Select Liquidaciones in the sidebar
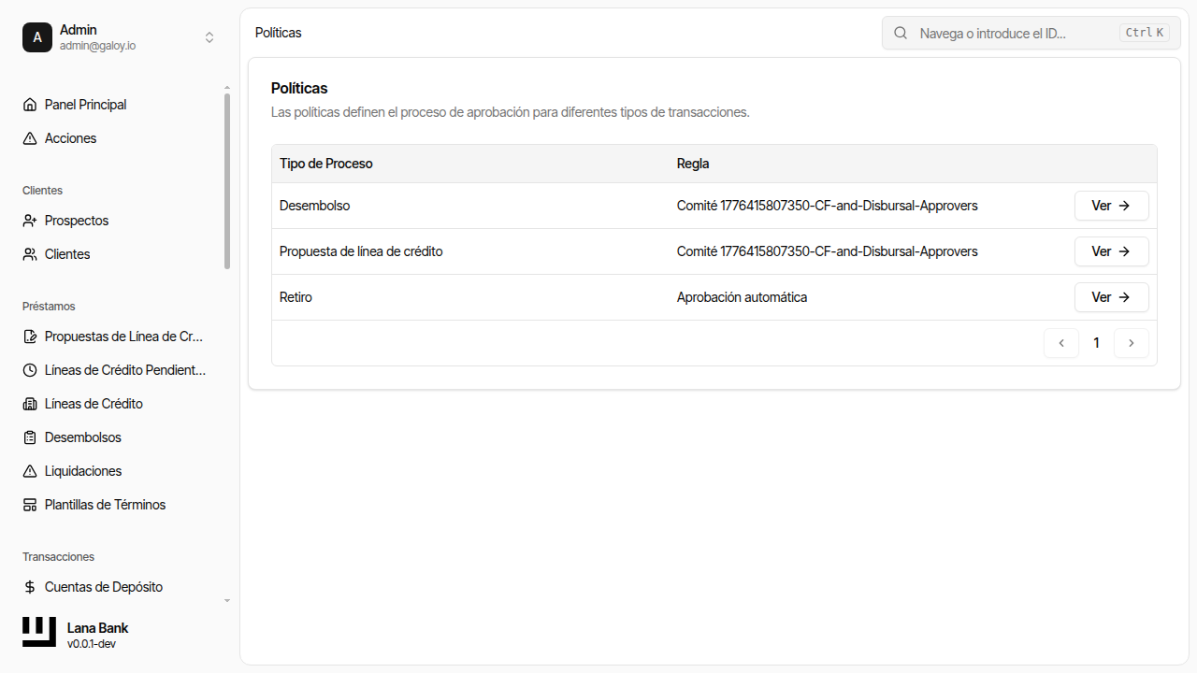This screenshot has width=1197, height=673. [83, 471]
